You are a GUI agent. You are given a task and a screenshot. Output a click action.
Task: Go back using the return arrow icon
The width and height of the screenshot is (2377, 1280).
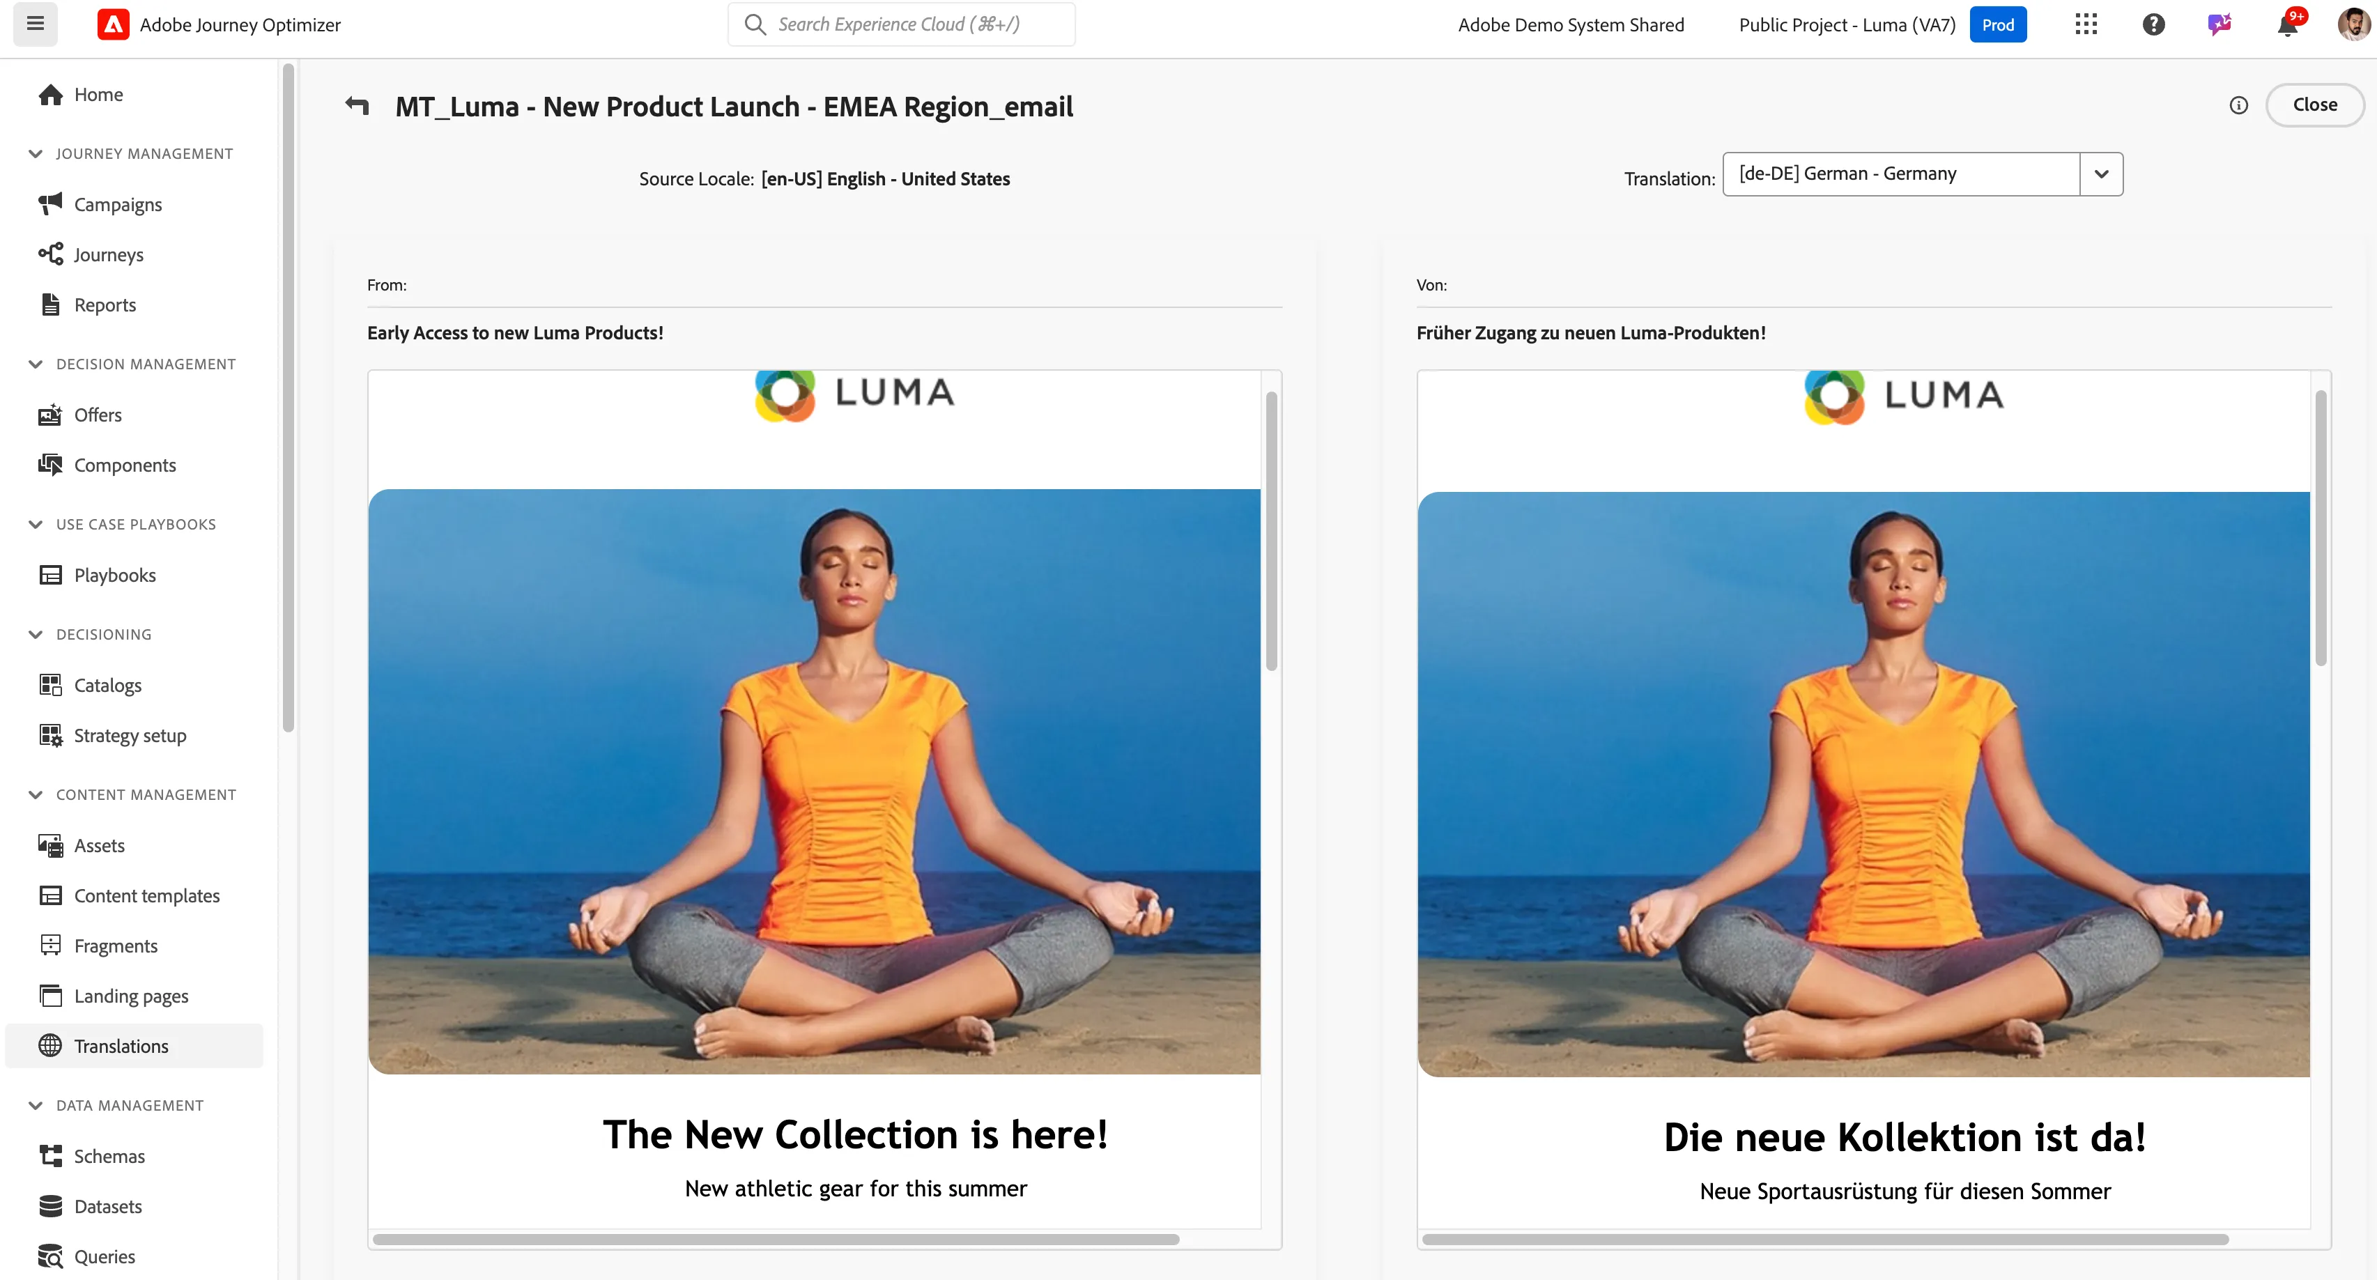357,106
